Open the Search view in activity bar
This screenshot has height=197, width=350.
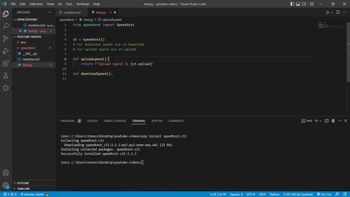[x=5, y=26]
